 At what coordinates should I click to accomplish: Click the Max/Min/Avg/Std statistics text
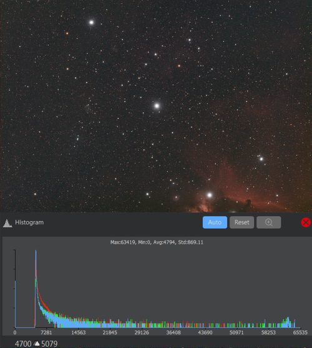tap(157, 242)
